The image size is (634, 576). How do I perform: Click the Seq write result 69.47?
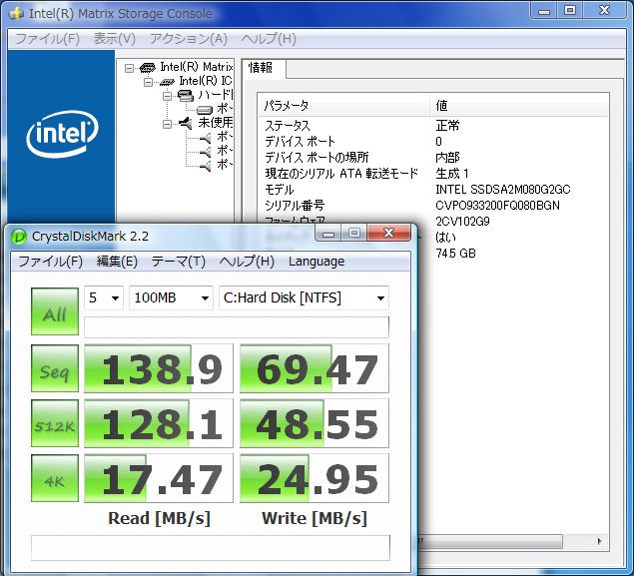click(x=315, y=368)
